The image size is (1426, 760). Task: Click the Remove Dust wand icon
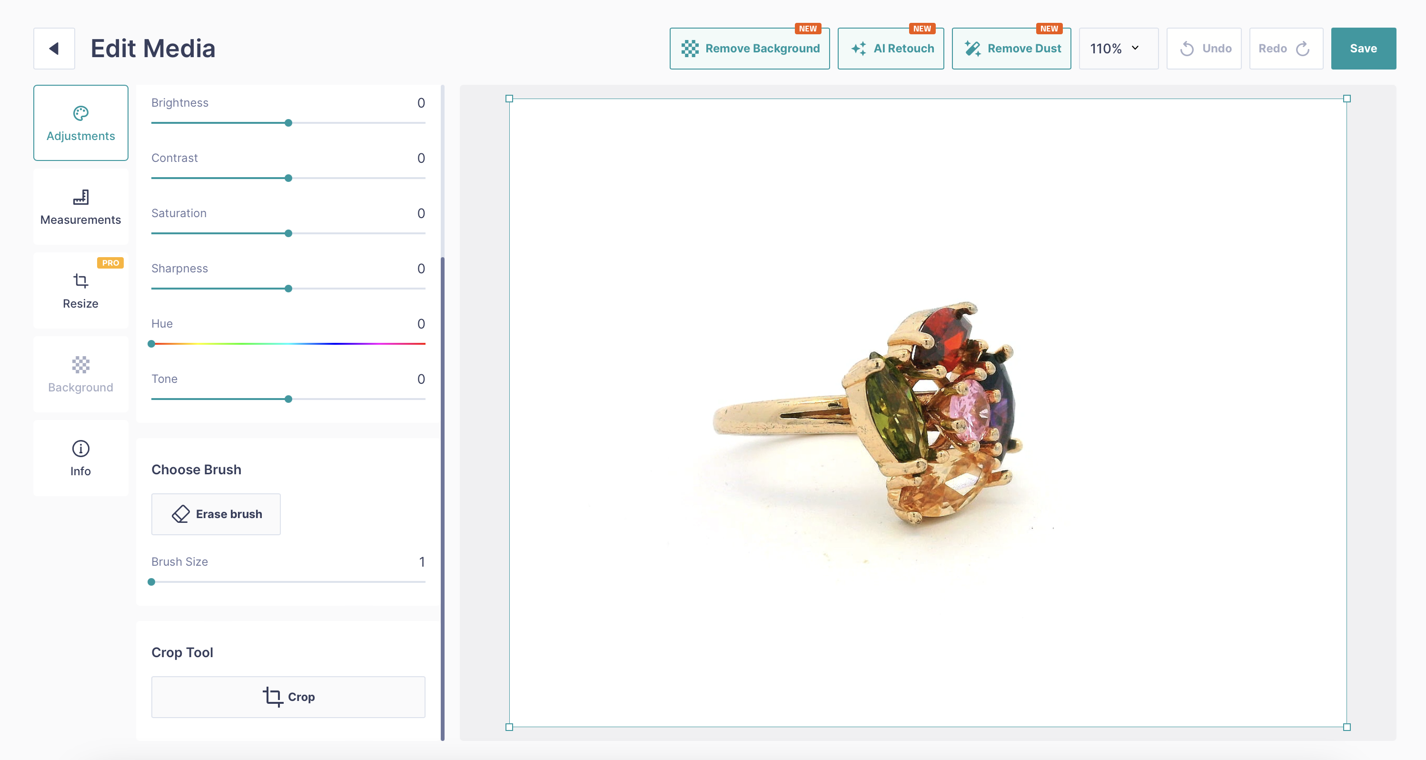click(972, 49)
